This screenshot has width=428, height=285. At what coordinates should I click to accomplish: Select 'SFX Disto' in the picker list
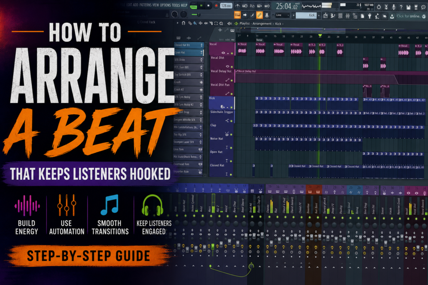(189, 60)
